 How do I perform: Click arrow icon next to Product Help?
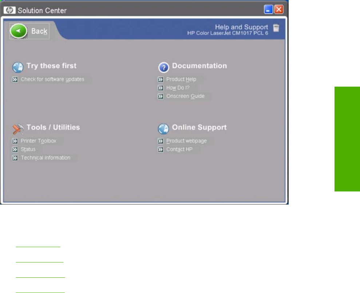click(x=161, y=79)
